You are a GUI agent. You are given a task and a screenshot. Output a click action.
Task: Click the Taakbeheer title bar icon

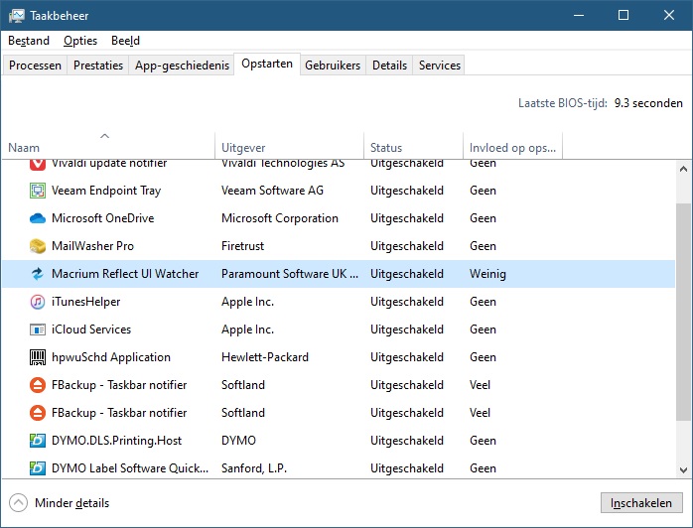coord(17,16)
